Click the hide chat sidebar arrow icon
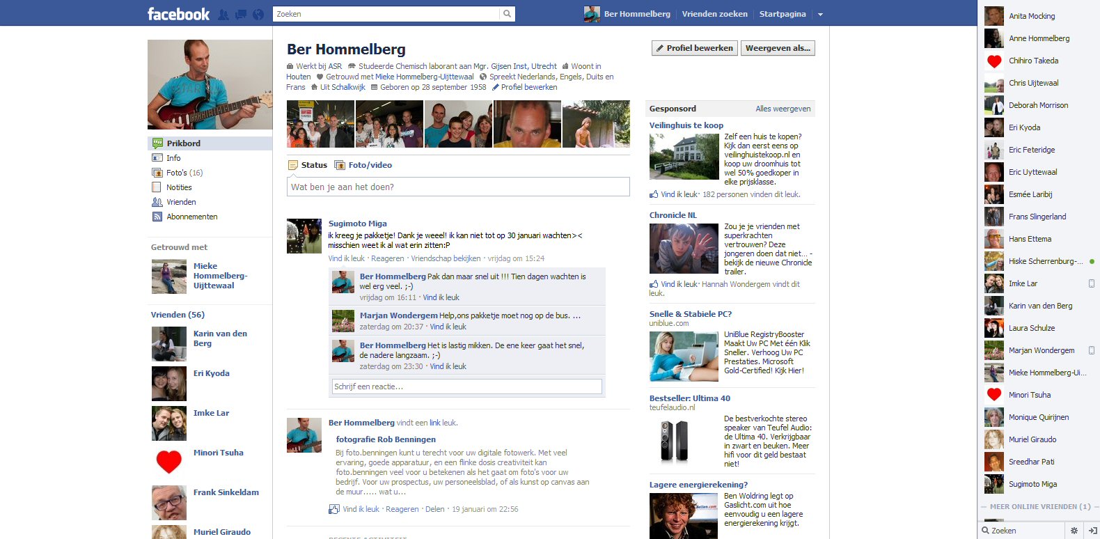This screenshot has height=539, width=1100. coord(1092,531)
